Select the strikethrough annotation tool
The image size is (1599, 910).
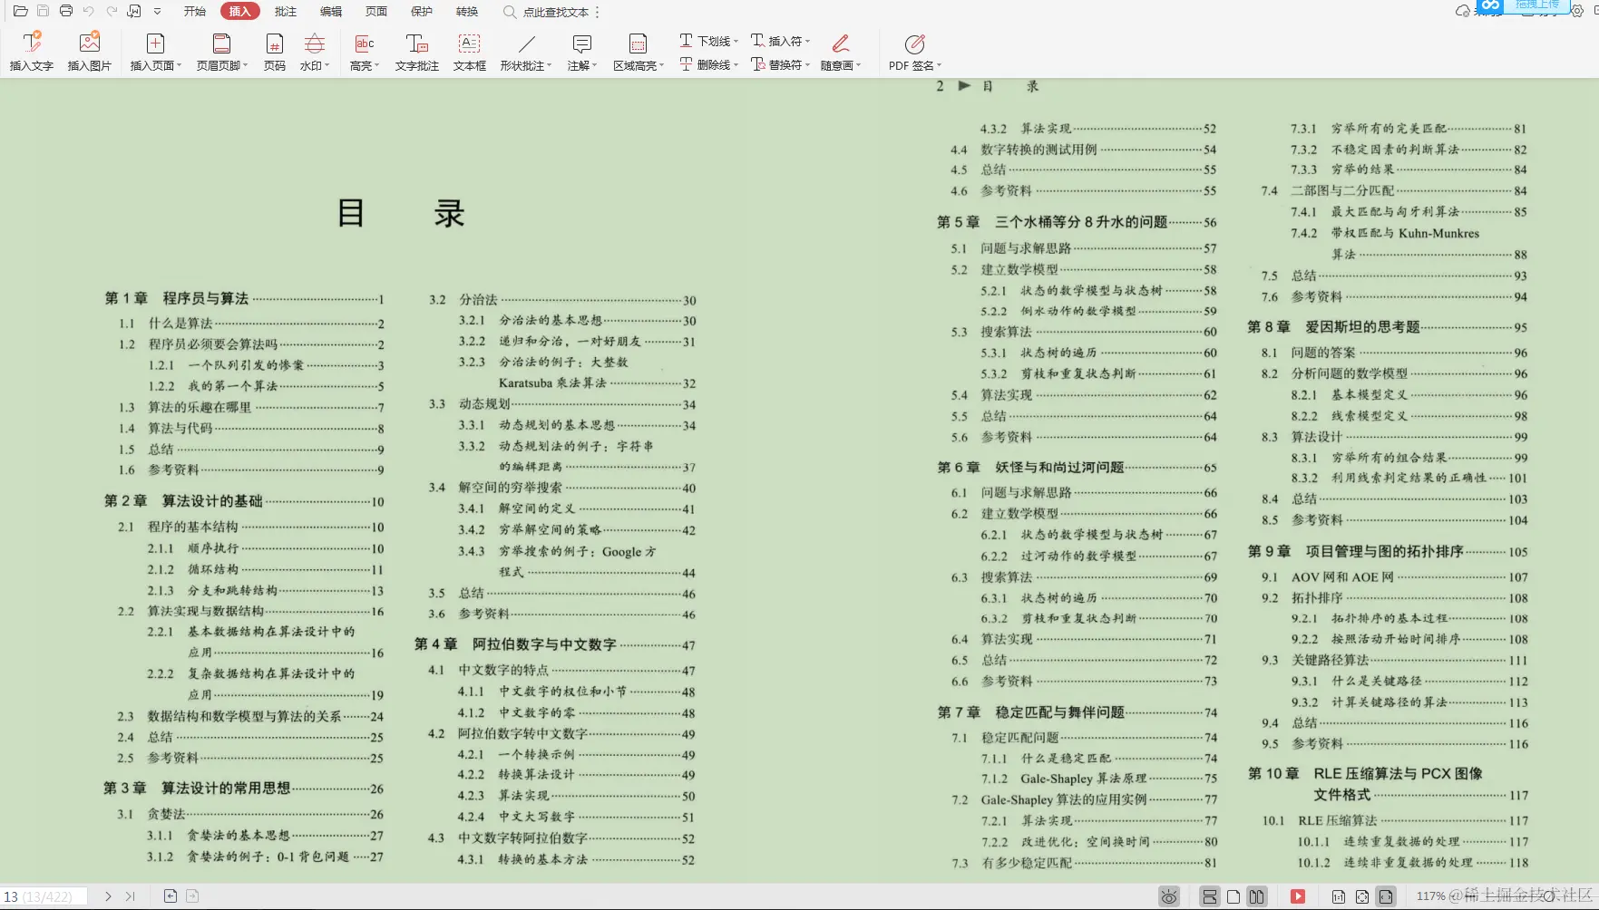point(706,64)
